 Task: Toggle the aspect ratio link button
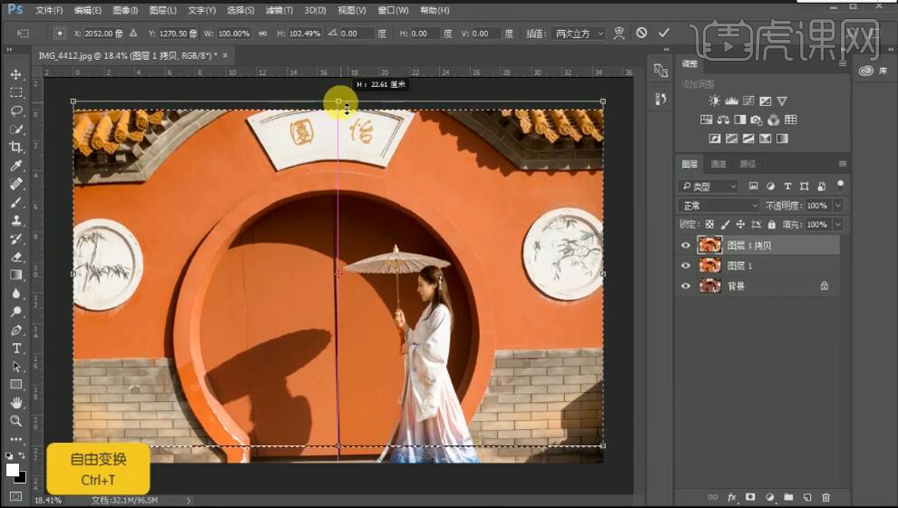pos(262,34)
